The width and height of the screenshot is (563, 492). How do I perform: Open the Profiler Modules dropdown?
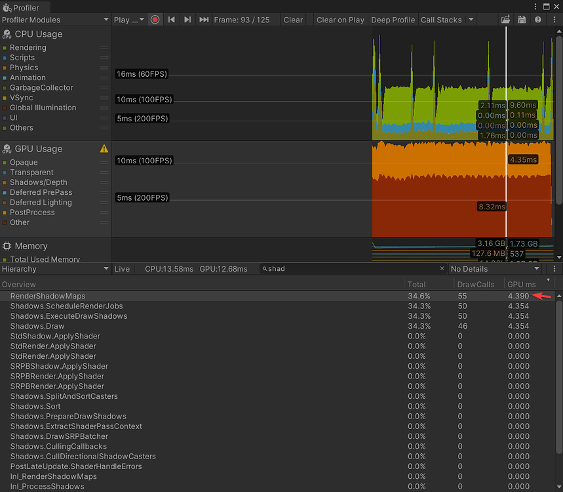(x=55, y=20)
